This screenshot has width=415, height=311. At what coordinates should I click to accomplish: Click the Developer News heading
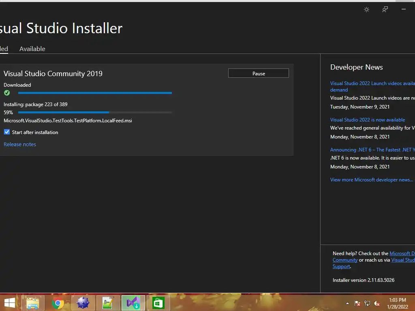[x=357, y=67]
